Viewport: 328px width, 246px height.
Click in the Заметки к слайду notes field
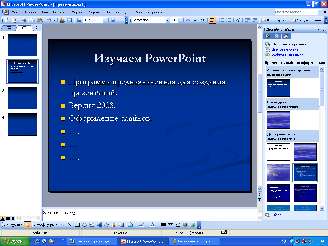(x=150, y=214)
